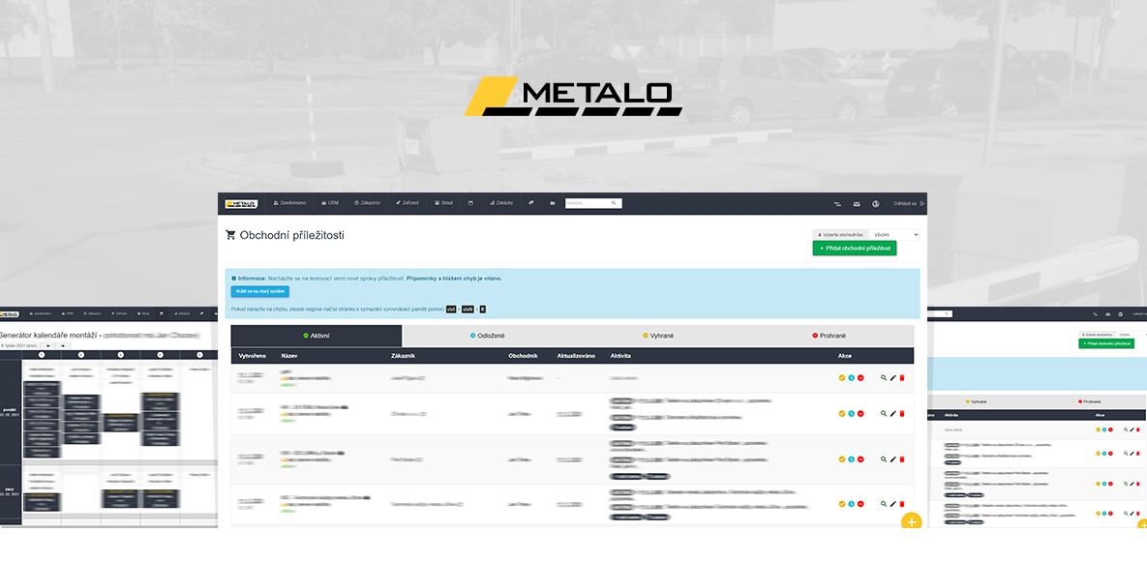Delete third opportunity row via trash icon

(x=902, y=459)
